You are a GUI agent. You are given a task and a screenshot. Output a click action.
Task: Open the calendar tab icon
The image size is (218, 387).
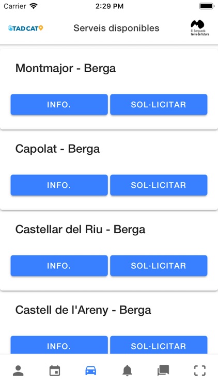click(55, 370)
